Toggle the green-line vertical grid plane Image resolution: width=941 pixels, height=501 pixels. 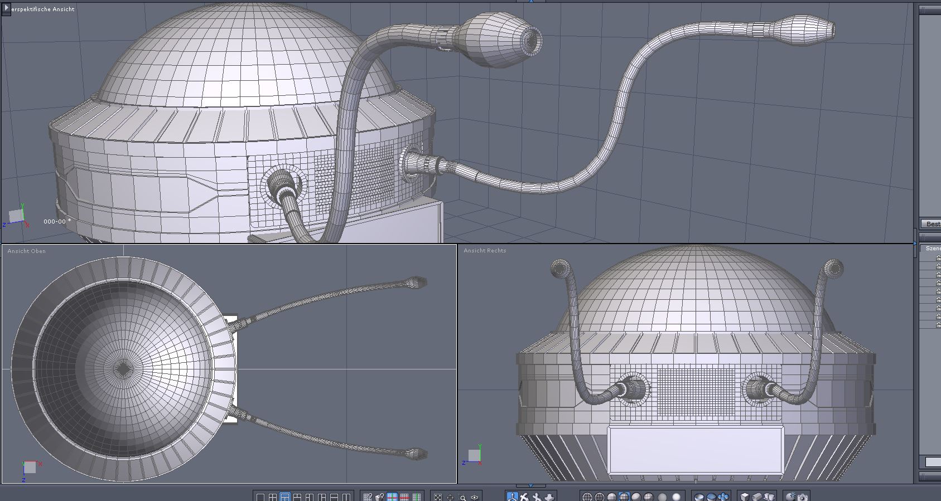pyautogui.click(x=416, y=497)
